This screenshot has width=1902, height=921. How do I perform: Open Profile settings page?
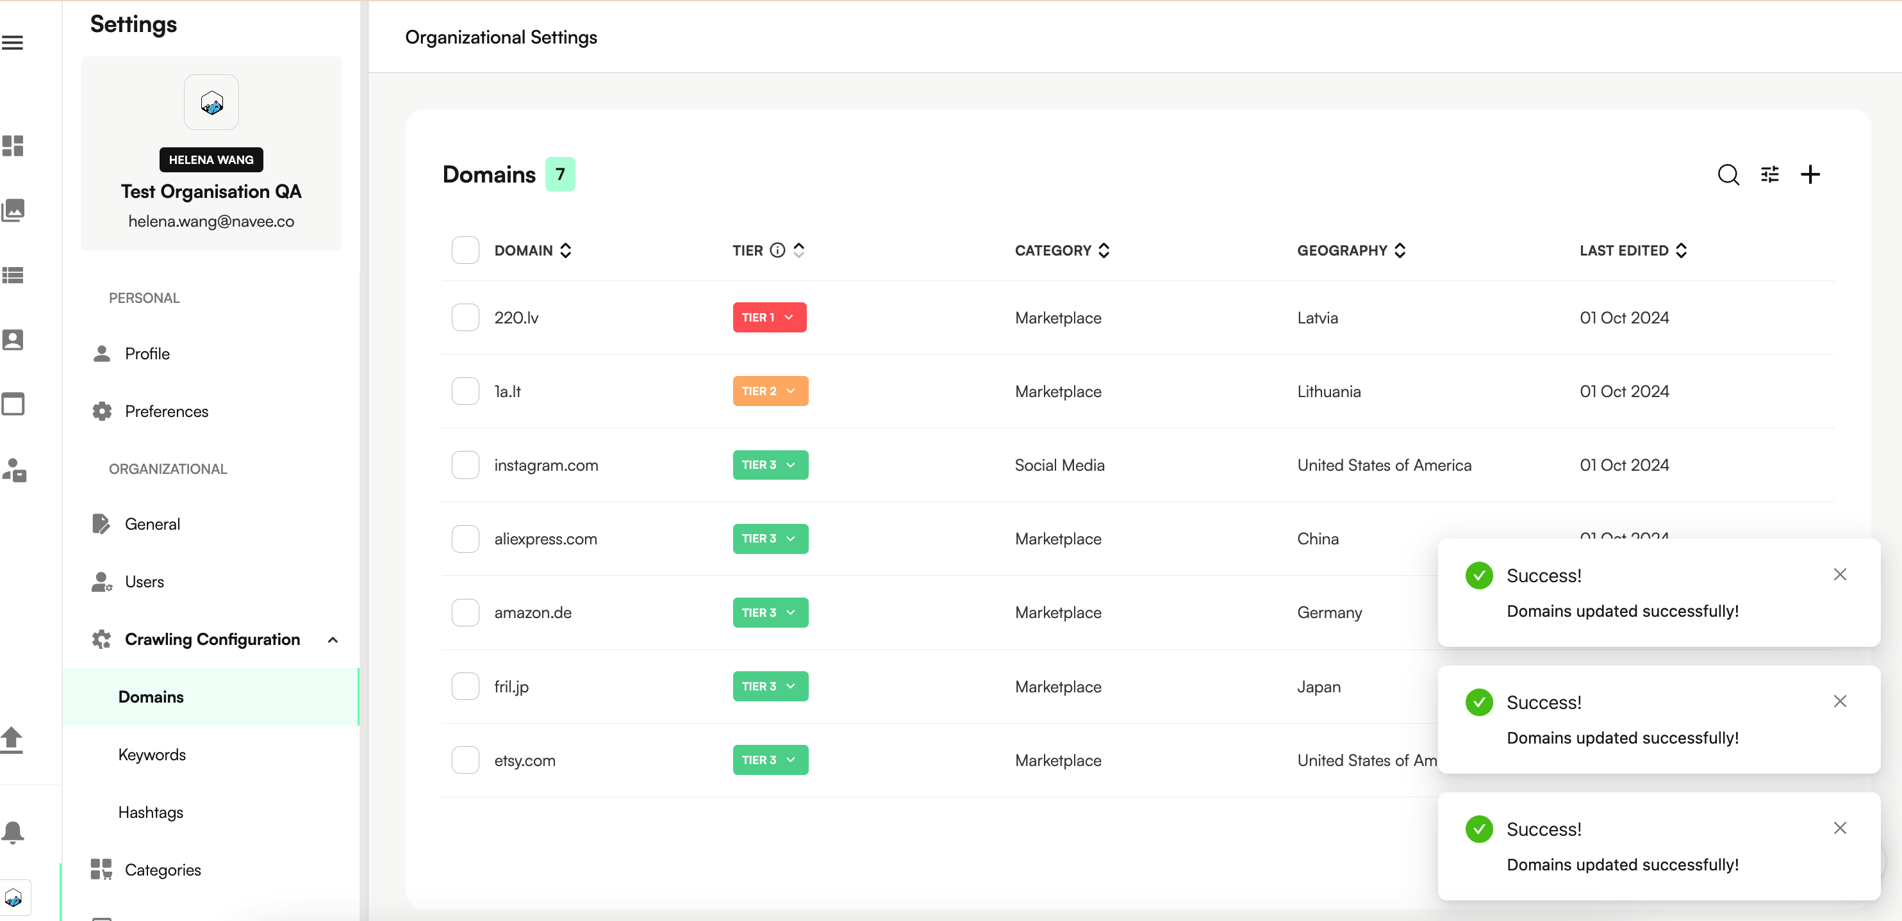(147, 354)
